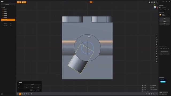Click the more options icon in bottom-right toolbar
171x96 pixels.
pyautogui.click(x=156, y=94)
